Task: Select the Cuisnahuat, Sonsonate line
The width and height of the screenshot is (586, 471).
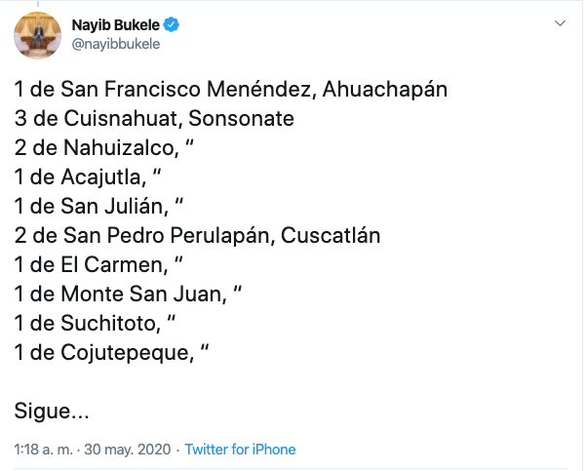Action: tap(154, 119)
